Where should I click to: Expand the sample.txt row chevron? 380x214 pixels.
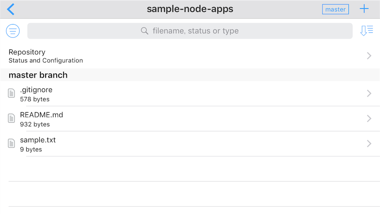(369, 143)
